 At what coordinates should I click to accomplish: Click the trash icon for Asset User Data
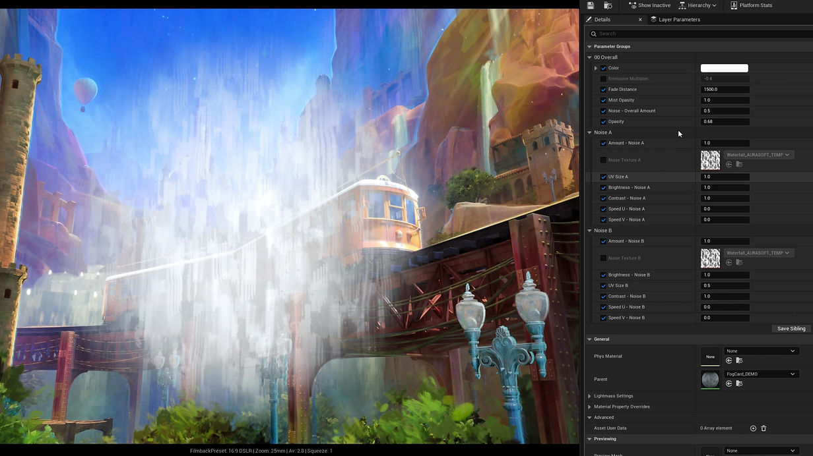tap(764, 428)
